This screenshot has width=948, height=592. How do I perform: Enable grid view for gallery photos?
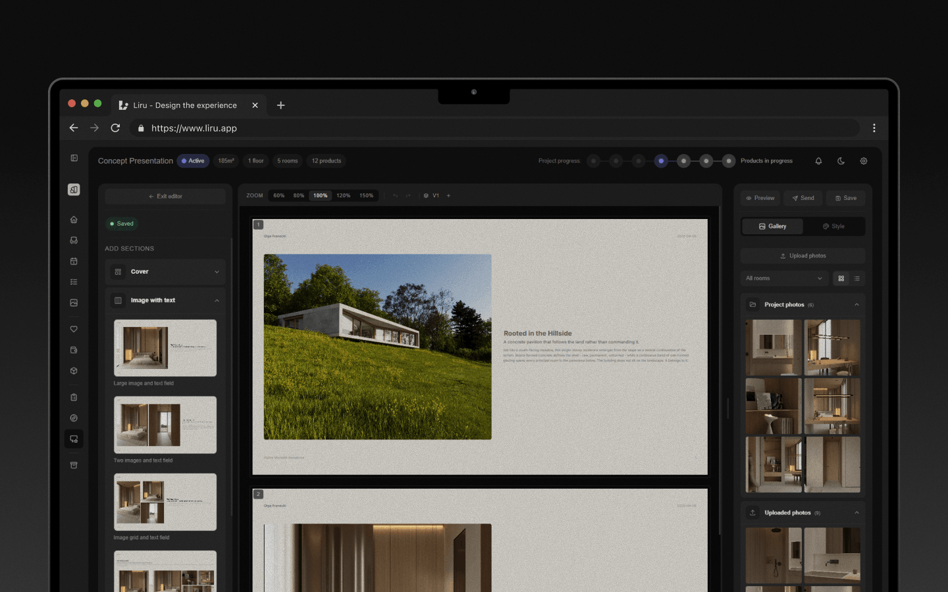[841, 278]
